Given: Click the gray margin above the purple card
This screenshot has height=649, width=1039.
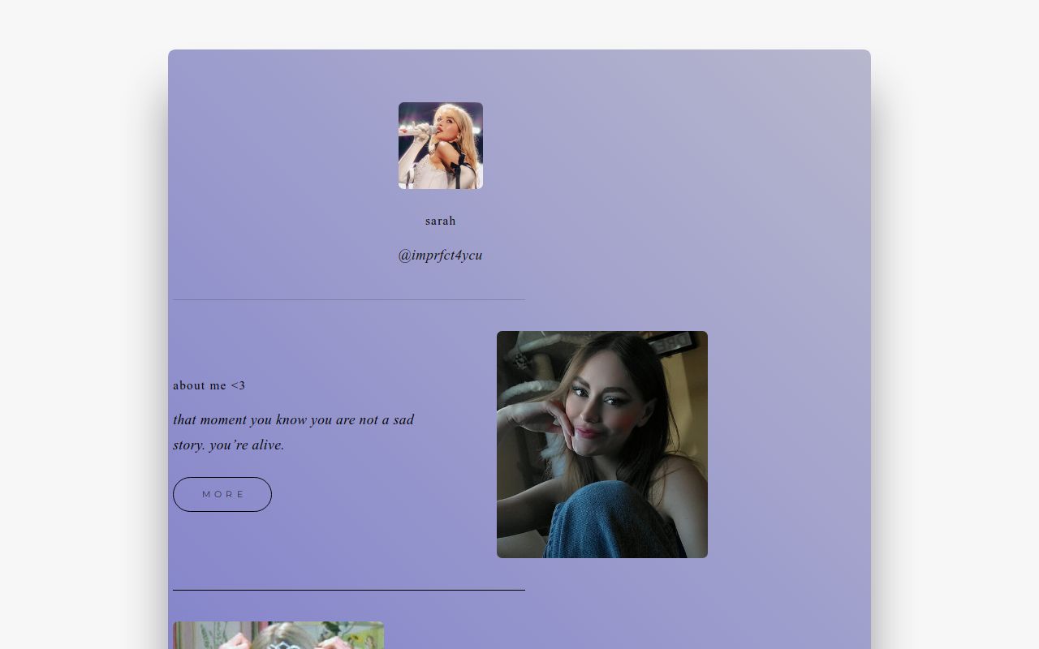Looking at the screenshot, I should pyautogui.click(x=519, y=24).
